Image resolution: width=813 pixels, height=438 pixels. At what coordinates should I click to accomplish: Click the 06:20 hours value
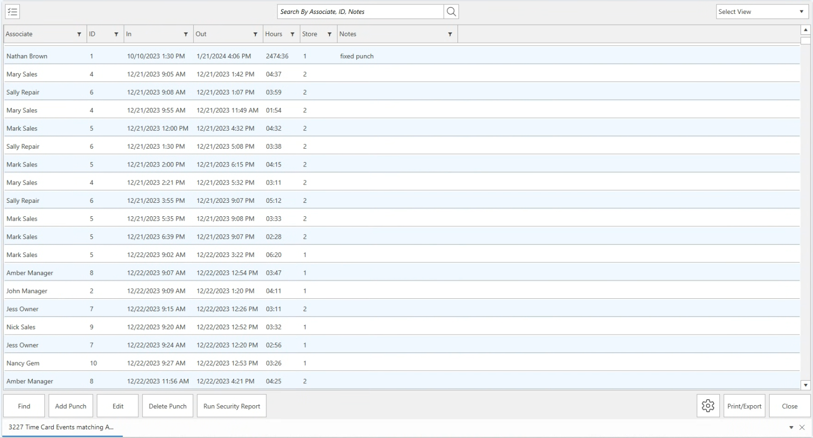point(274,255)
